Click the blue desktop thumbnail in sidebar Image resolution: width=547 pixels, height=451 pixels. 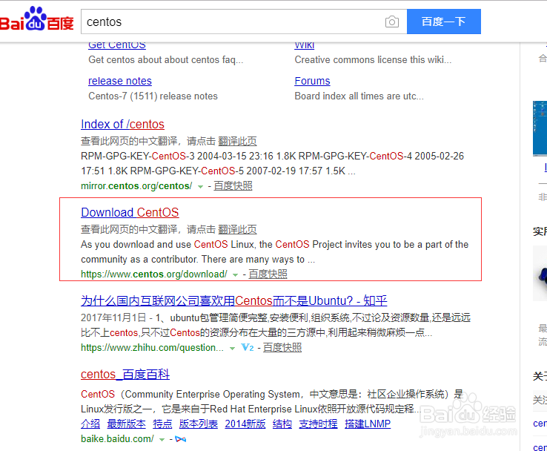click(x=540, y=128)
